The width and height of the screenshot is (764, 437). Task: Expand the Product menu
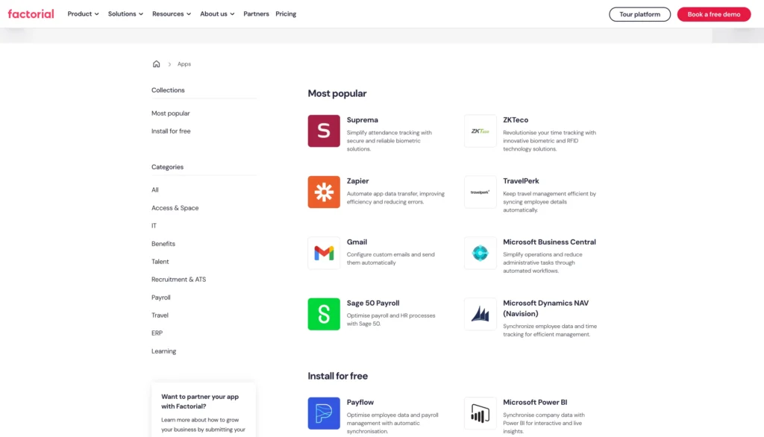[x=84, y=13]
